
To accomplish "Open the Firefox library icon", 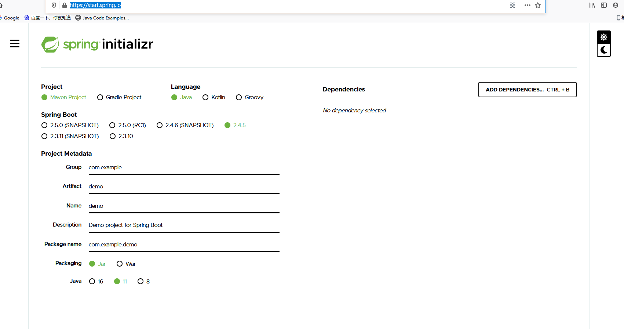I will (x=592, y=5).
